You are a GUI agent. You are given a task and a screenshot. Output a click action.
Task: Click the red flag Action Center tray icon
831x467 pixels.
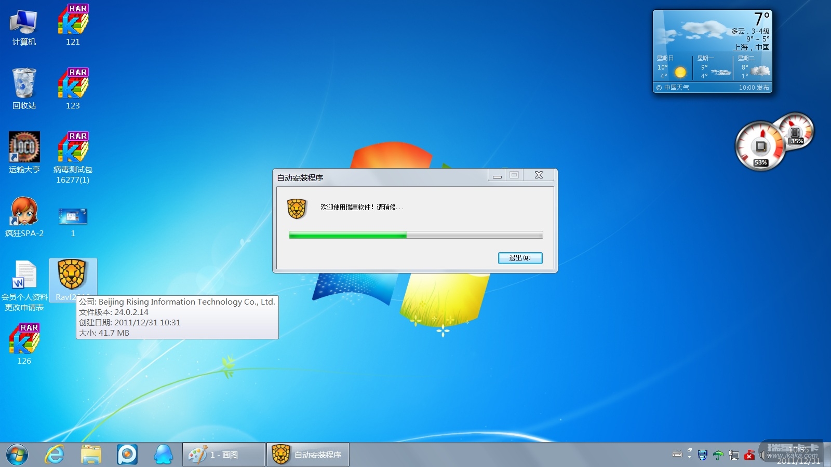749,455
